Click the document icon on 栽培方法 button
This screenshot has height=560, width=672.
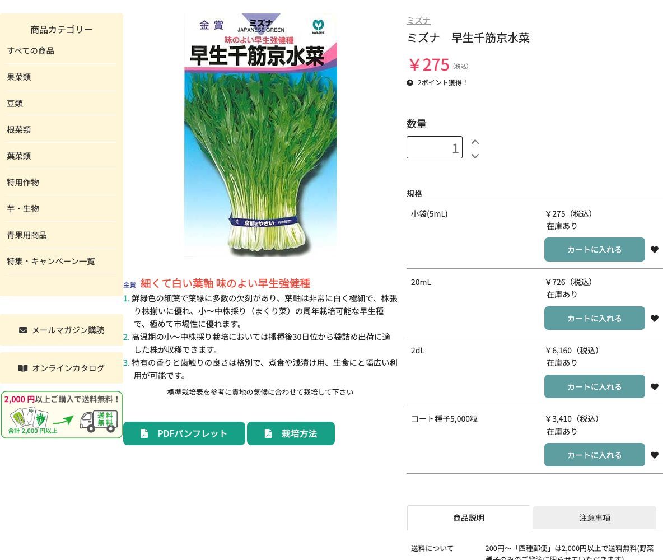point(268,433)
